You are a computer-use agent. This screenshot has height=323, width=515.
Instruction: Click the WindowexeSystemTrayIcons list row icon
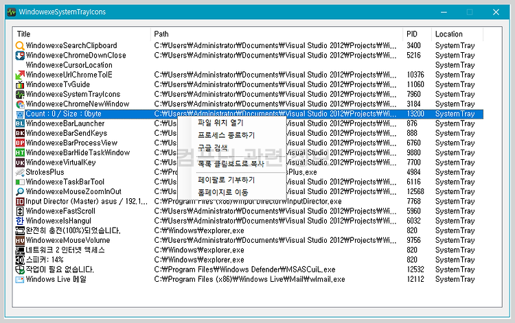pyautogui.click(x=20, y=95)
